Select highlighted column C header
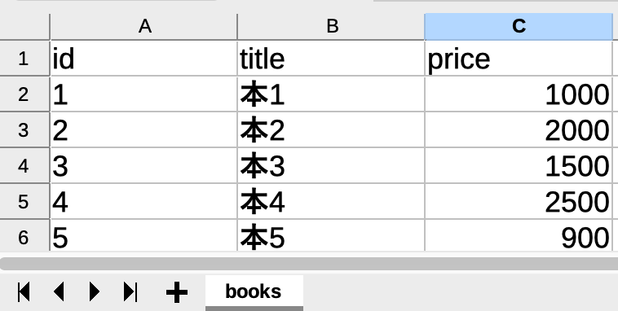The height and width of the screenshot is (311, 618). [x=519, y=26]
